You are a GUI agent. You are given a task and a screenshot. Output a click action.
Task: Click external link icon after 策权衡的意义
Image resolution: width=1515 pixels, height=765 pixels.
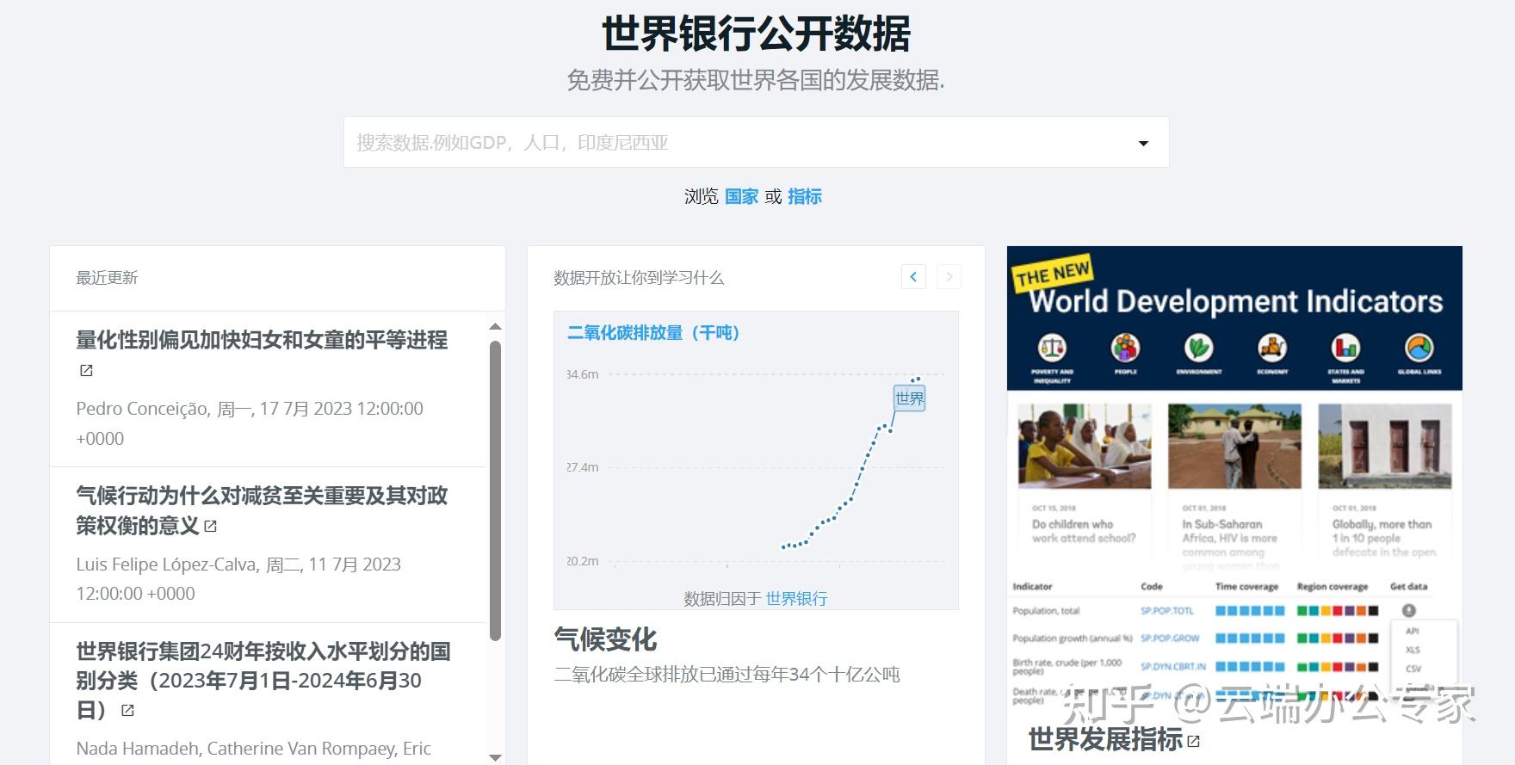click(x=211, y=526)
